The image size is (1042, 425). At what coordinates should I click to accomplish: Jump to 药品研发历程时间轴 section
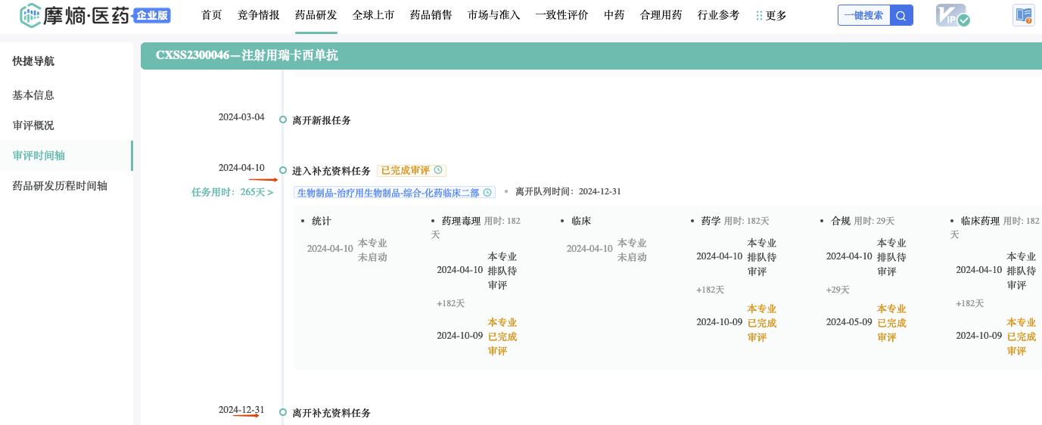60,185
